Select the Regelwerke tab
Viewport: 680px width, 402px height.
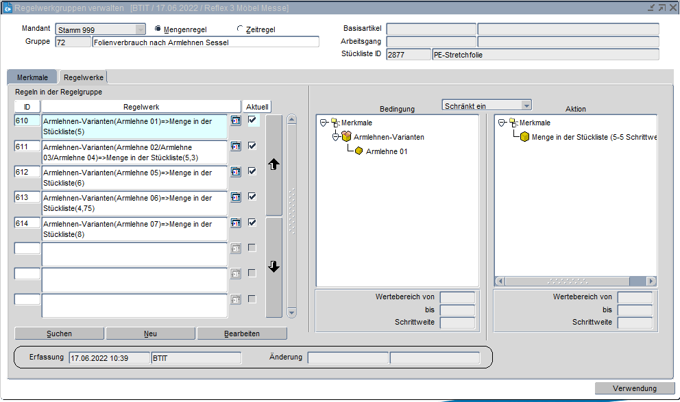coord(82,78)
